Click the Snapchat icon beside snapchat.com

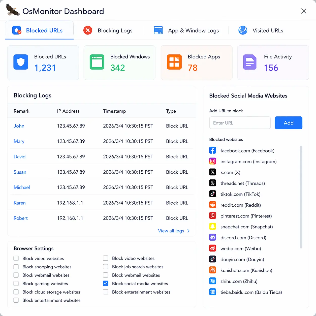click(213, 227)
